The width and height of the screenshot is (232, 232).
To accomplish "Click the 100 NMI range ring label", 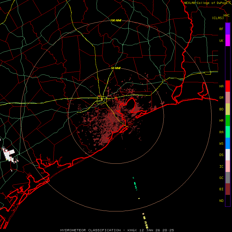I will [x=116, y=20].
